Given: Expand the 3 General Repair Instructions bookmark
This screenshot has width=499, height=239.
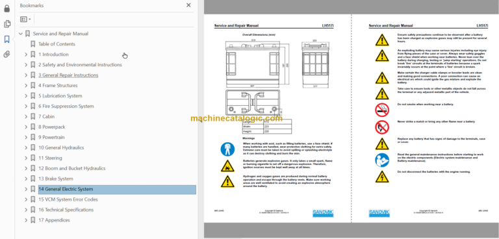Looking at the screenshot, I should click(26, 75).
